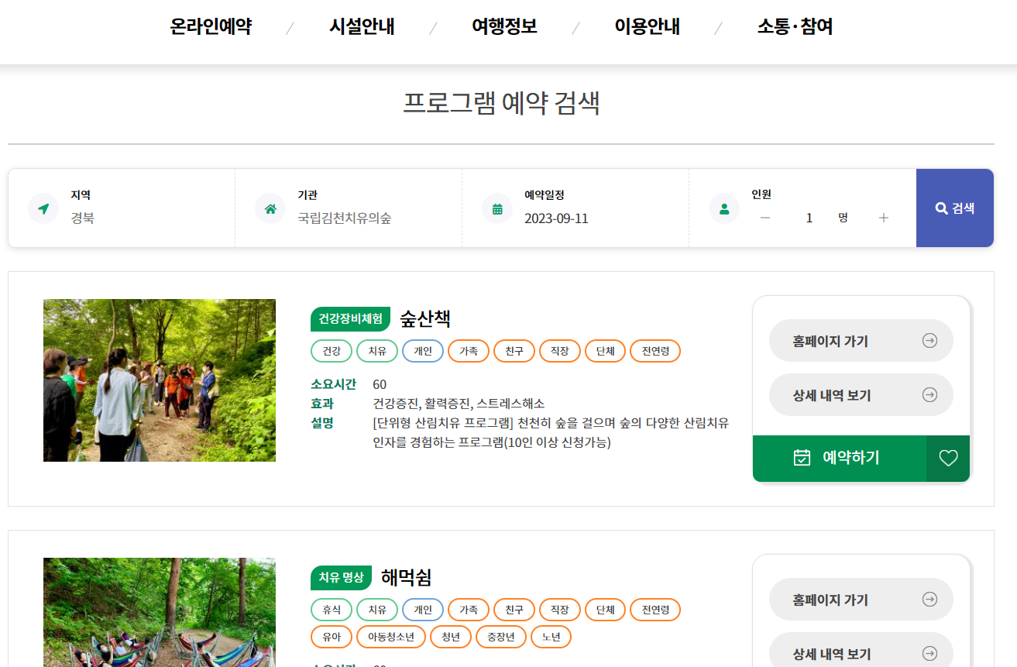Click the 중장년 tag under 해먹쉼
Viewport: 1017px width, 667px height.
pyautogui.click(x=501, y=637)
